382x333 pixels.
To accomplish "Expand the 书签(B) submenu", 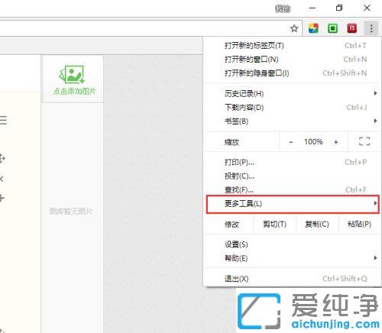I will [x=293, y=121].
